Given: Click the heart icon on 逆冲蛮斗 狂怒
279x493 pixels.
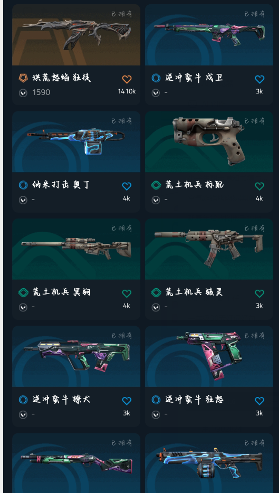Looking at the screenshot, I should (259, 401).
